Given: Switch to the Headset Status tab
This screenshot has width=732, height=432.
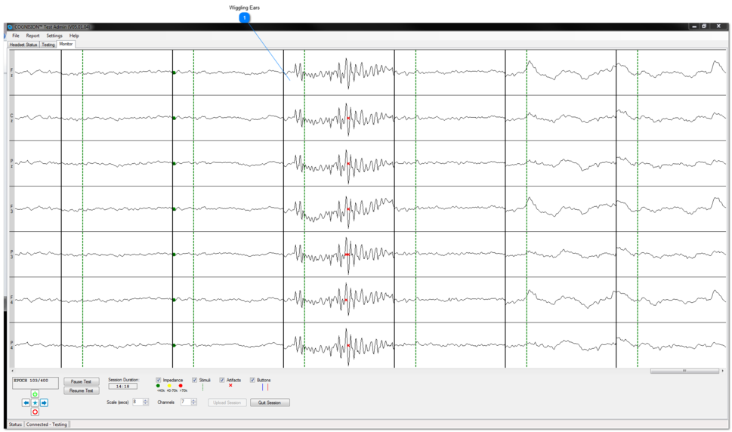Looking at the screenshot, I should tap(23, 45).
